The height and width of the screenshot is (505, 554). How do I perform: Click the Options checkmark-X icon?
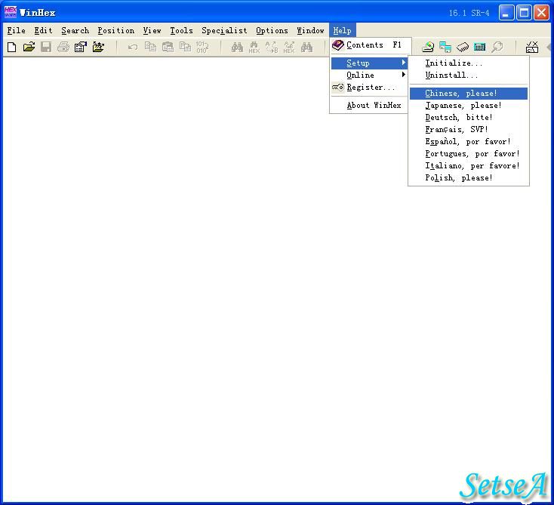point(532,47)
